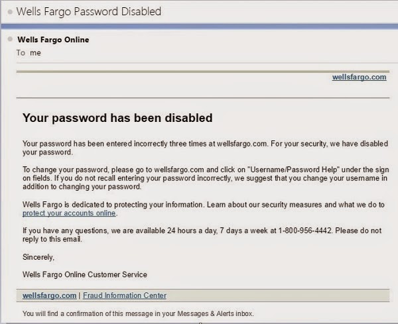Follow the "protect your accounts online" link
This screenshot has width=398, height=324.
tap(69, 213)
